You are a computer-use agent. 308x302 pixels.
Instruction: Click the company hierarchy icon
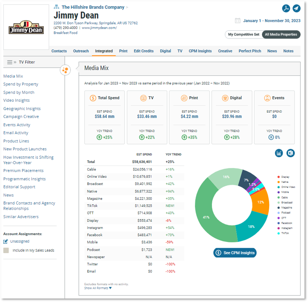56,7
